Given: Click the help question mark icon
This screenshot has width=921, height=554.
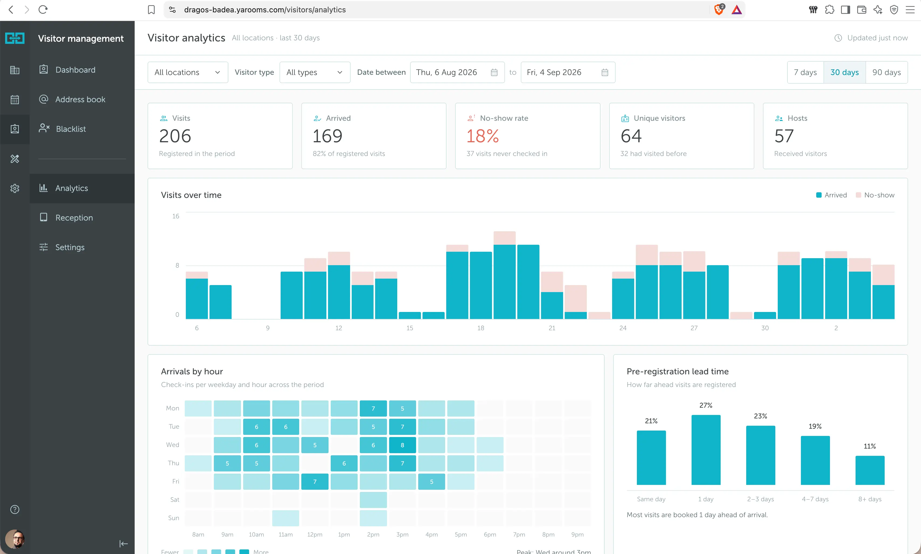Looking at the screenshot, I should point(15,510).
